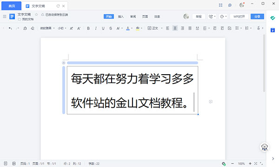The image size is (279, 167).
Task: Switch to the 开始 tab
Action: click(109, 17)
